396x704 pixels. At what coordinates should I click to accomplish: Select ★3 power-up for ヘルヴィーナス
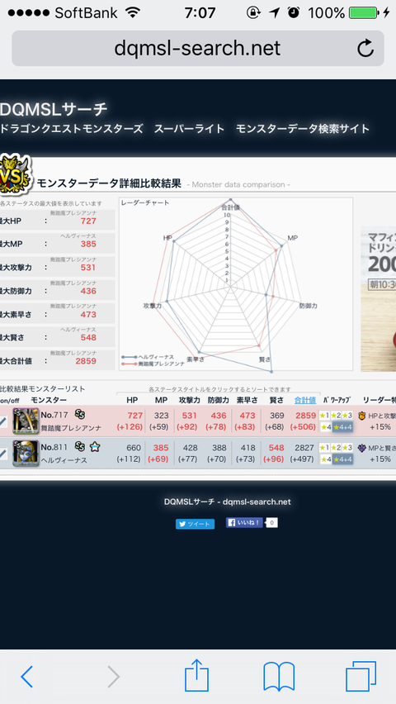[x=346, y=448]
